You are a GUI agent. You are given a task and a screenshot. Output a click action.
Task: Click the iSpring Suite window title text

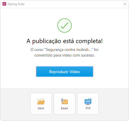[16, 4]
